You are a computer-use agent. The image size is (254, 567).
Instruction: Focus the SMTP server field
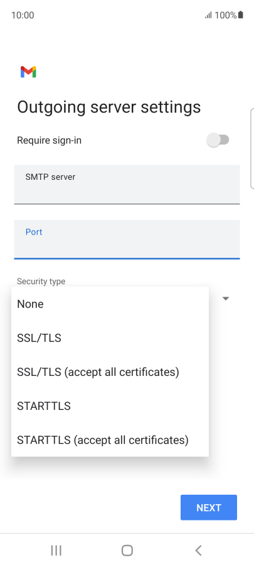pyautogui.click(x=127, y=184)
